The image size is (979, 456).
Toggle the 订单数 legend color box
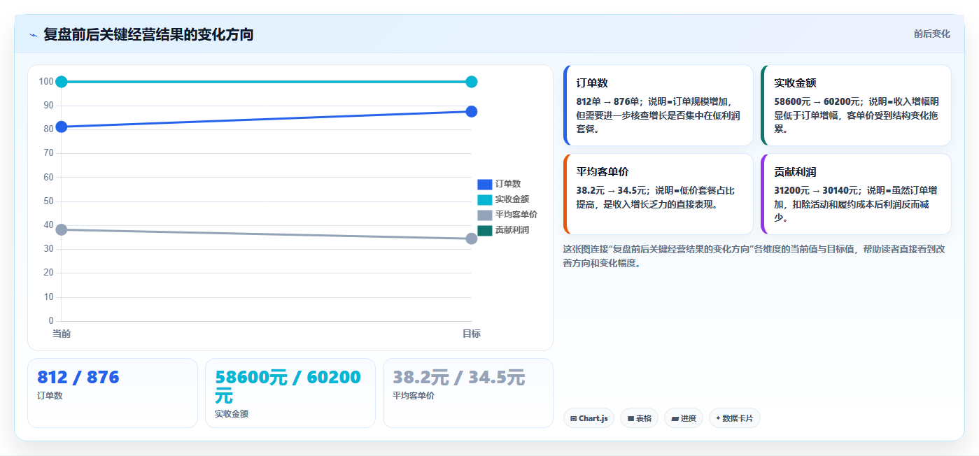point(484,184)
